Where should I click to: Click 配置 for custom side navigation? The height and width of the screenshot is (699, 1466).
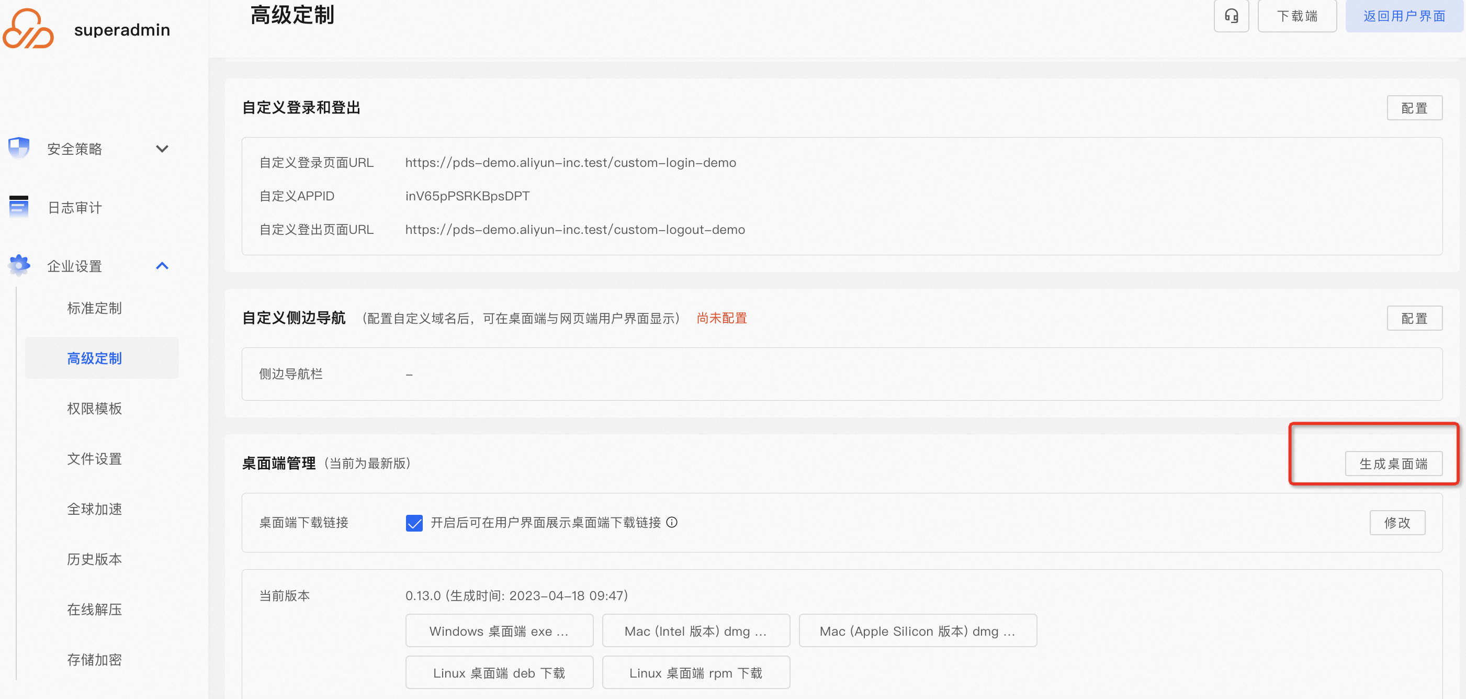1414,318
